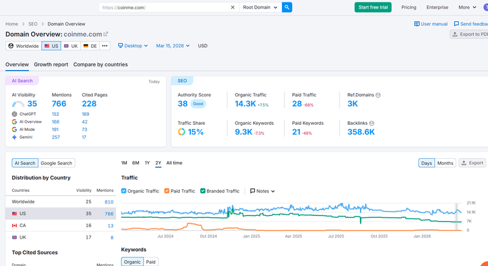Click the Organic Traffic 14.3K value
The height and width of the screenshot is (266, 488).
pos(245,104)
